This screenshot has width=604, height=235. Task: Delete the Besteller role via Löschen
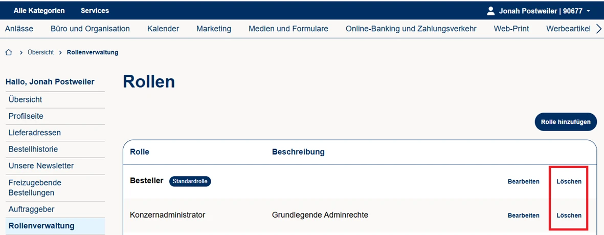(x=569, y=182)
